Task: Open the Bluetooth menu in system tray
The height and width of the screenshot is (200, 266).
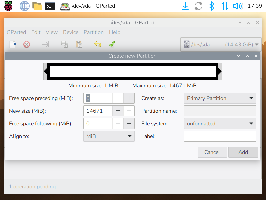Action: (211, 6)
